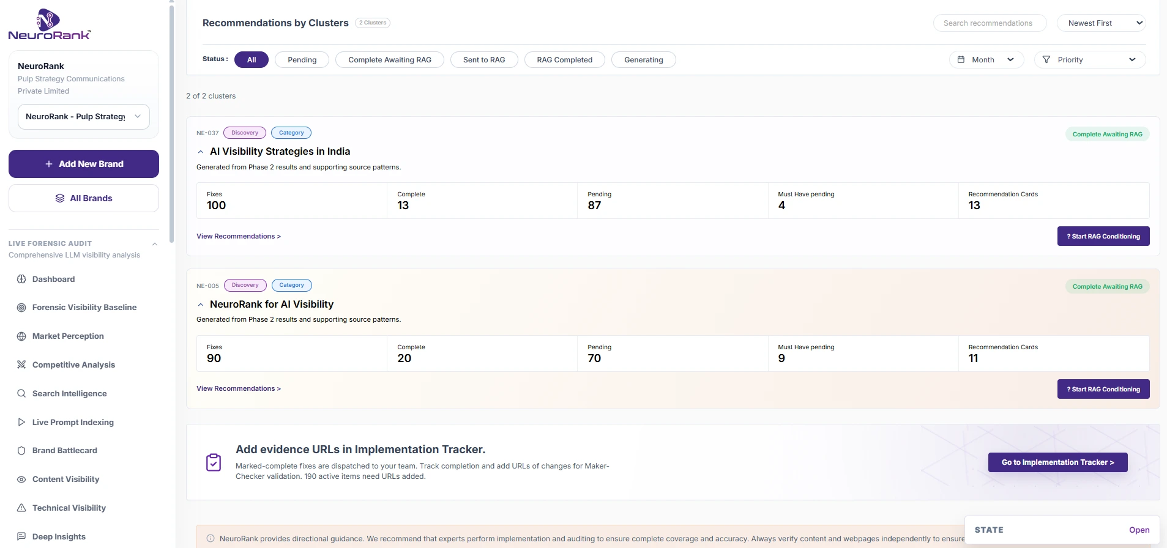Open the Newest First sort dropdown
This screenshot has width=1167, height=548.
pos(1102,23)
